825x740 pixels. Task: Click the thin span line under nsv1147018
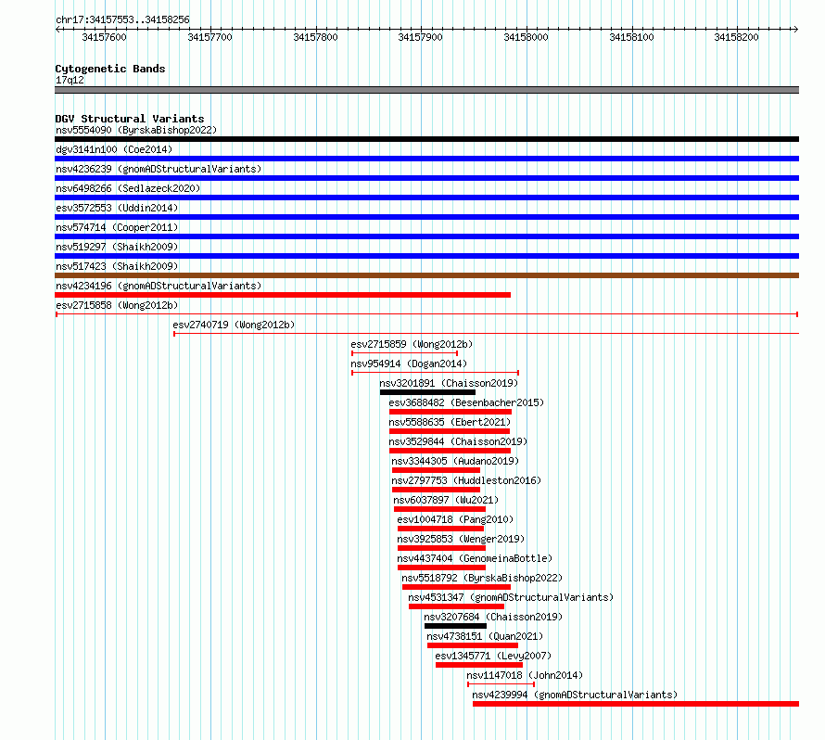[x=501, y=684]
